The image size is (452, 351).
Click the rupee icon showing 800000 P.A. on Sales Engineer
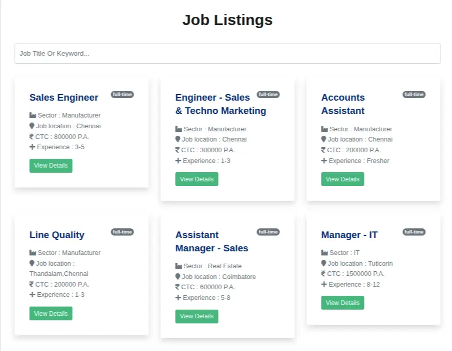tap(32, 136)
